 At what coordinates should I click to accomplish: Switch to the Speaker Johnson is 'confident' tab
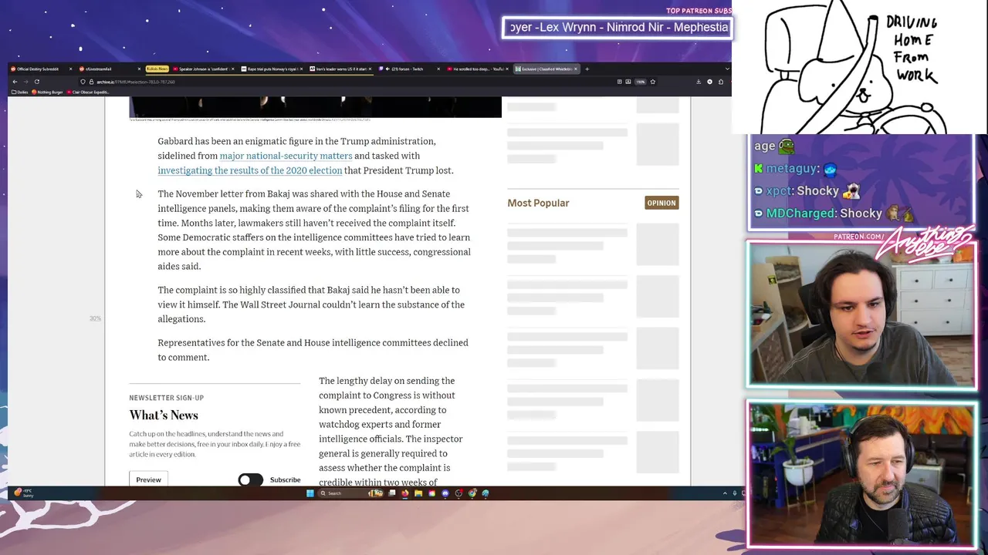[202, 69]
